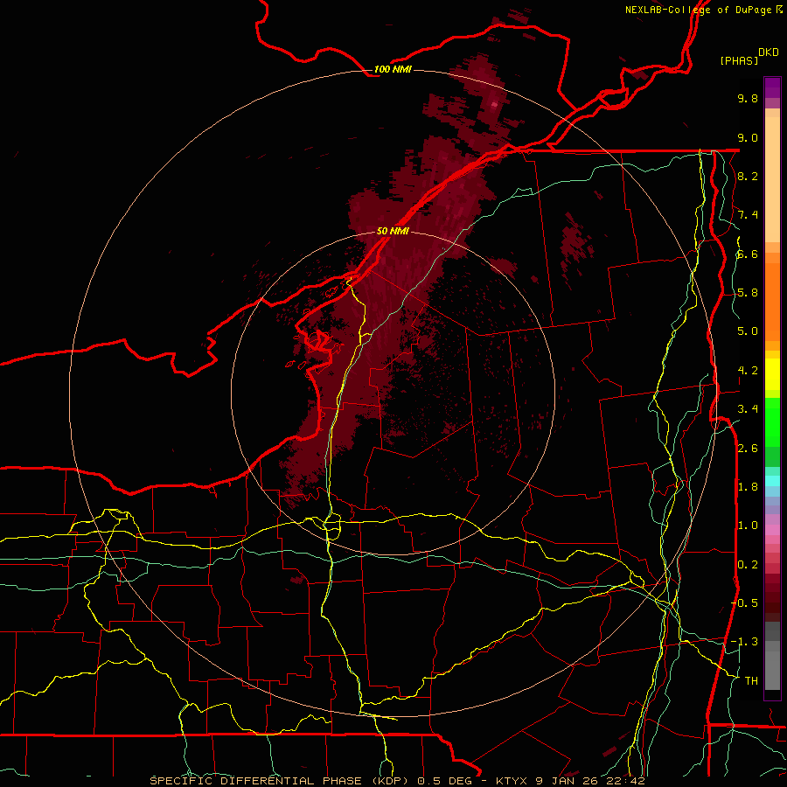
Task: Click the DKD label above the color scale
Action: click(769, 52)
